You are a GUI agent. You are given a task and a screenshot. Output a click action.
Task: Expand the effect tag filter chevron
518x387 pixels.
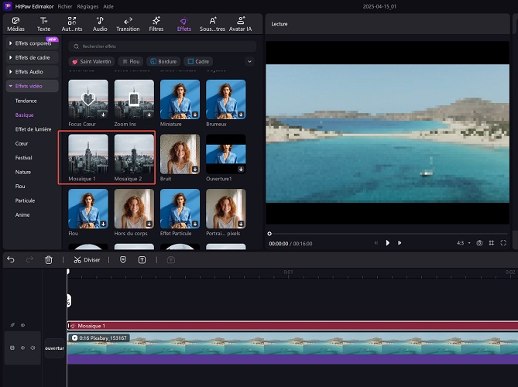tap(250, 61)
